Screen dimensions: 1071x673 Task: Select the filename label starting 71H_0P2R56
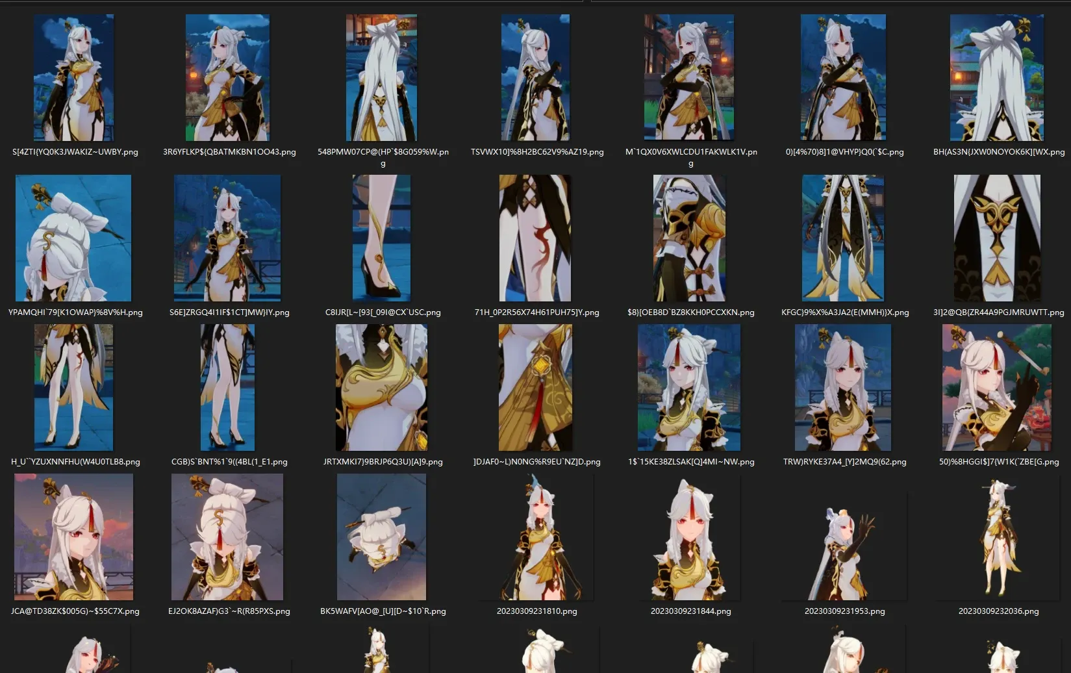537,312
